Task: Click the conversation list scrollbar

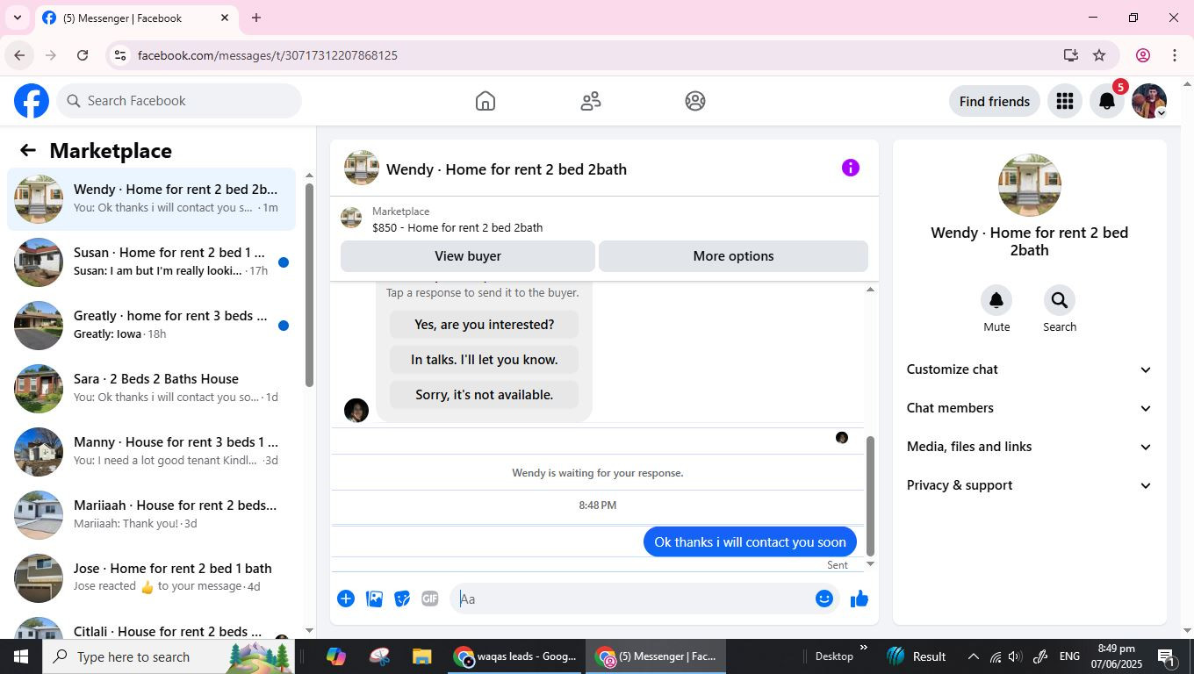Action: click(309, 284)
